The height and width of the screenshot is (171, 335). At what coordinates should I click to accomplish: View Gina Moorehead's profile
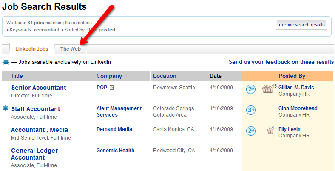tap(298, 108)
